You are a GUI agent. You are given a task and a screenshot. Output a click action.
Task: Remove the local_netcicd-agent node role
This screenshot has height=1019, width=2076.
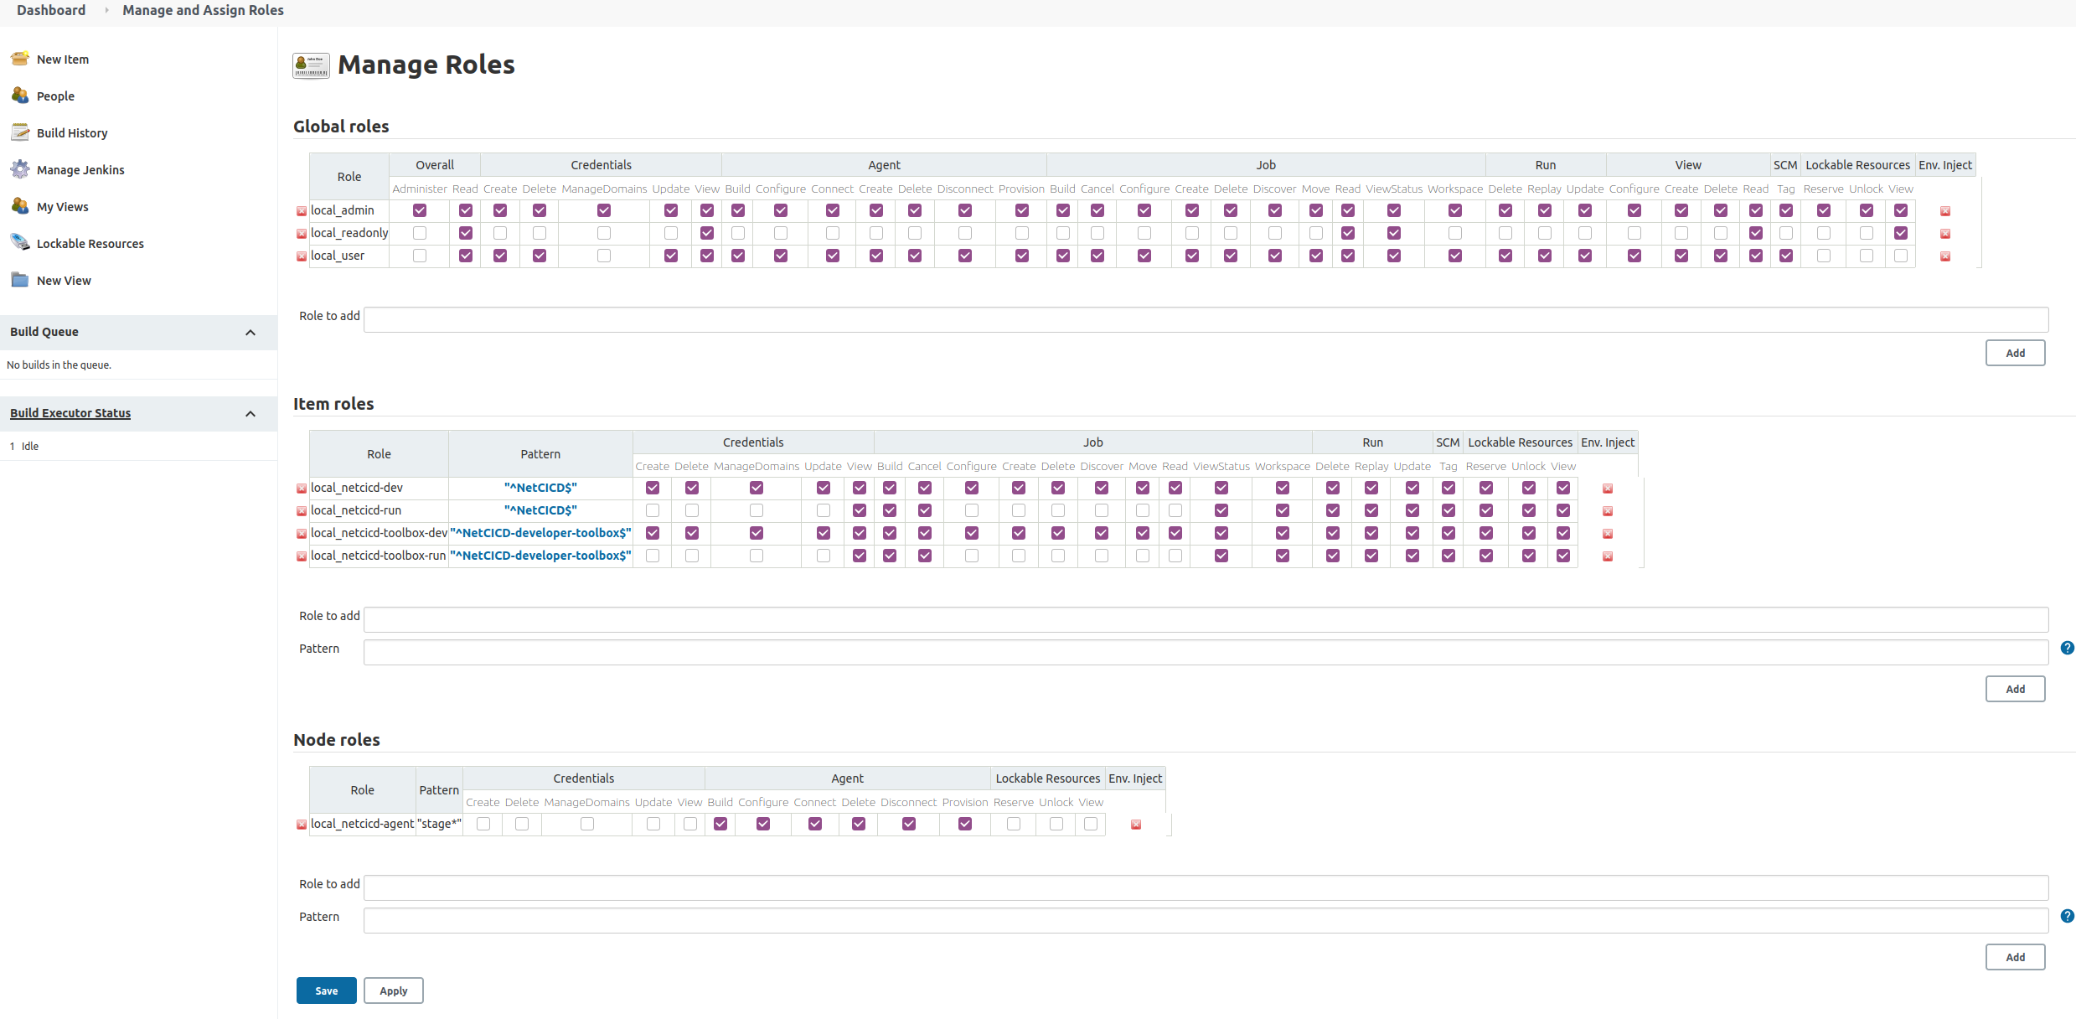(301, 825)
